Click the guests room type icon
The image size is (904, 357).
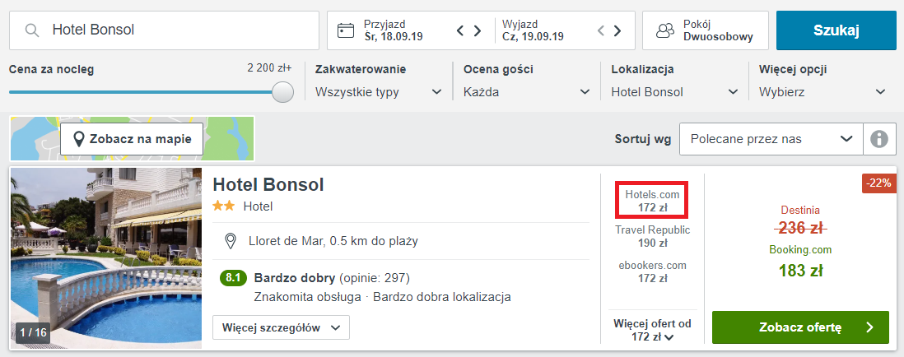point(665,30)
